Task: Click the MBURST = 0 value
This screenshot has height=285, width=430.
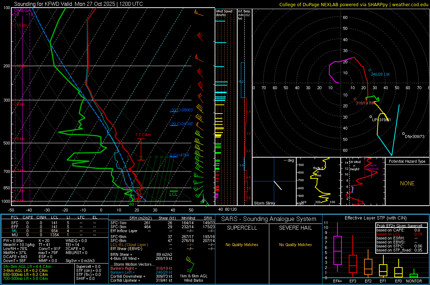Action: coord(76,253)
